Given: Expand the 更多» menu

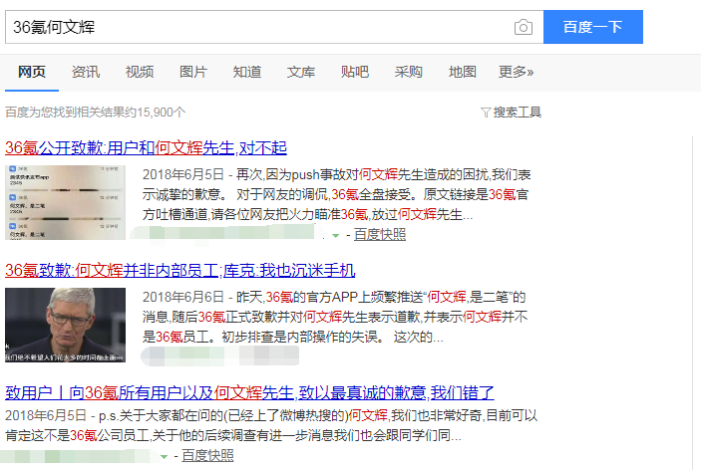Looking at the screenshot, I should [x=516, y=72].
